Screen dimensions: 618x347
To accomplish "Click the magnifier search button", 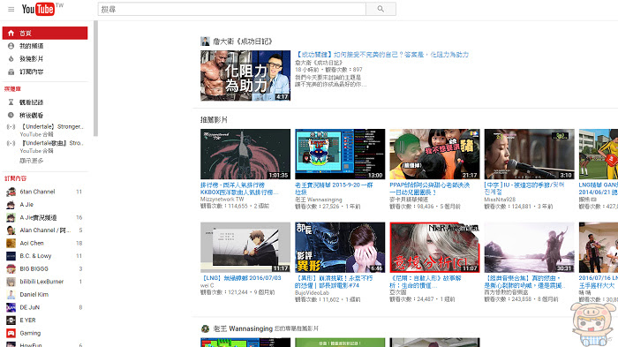I will pyautogui.click(x=381, y=9).
